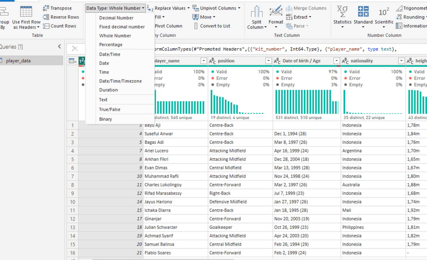
Task: Expand the Date of birth / Age filter
Action: 337,61
